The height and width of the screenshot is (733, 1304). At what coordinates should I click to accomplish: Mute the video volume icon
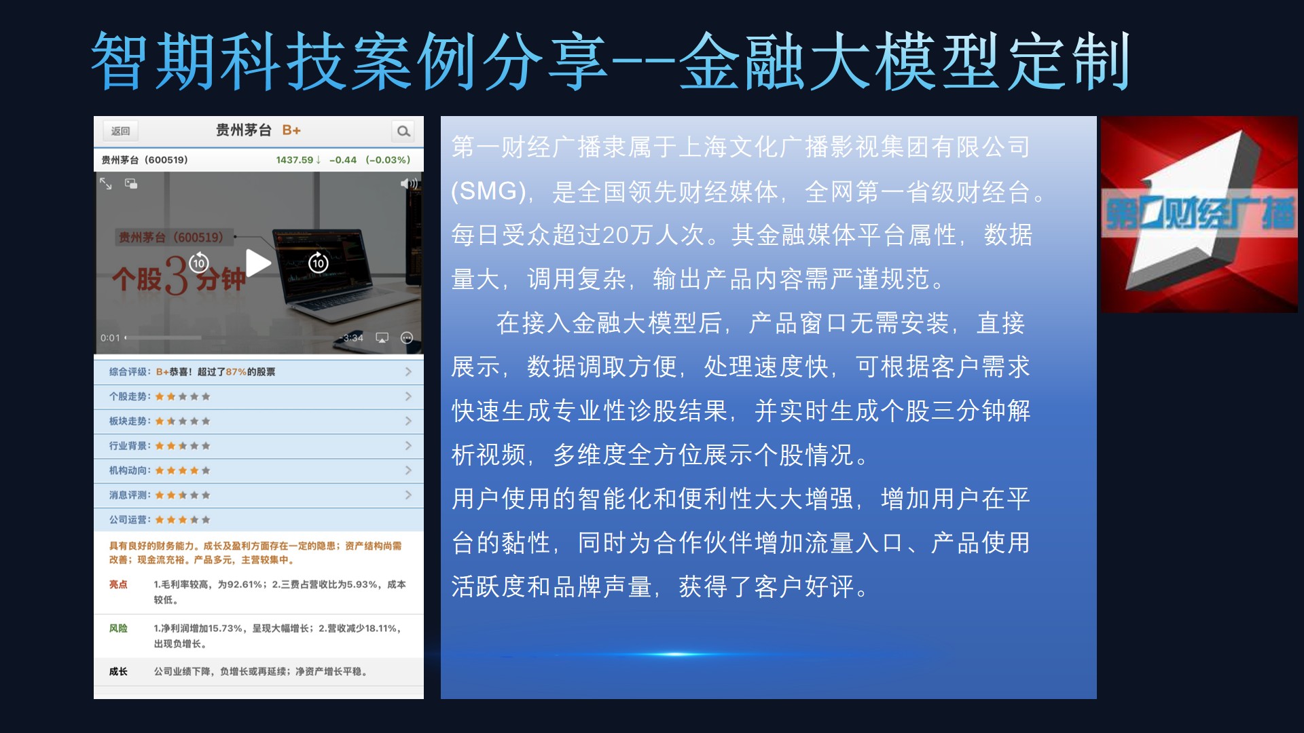tap(409, 183)
